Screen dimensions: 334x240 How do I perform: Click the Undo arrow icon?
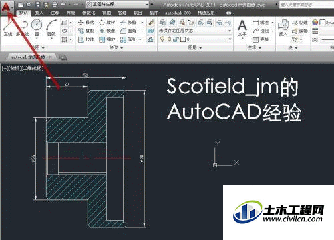point(63,5)
